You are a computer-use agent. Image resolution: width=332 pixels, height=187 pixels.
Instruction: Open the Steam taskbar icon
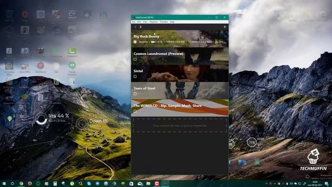click(114, 183)
